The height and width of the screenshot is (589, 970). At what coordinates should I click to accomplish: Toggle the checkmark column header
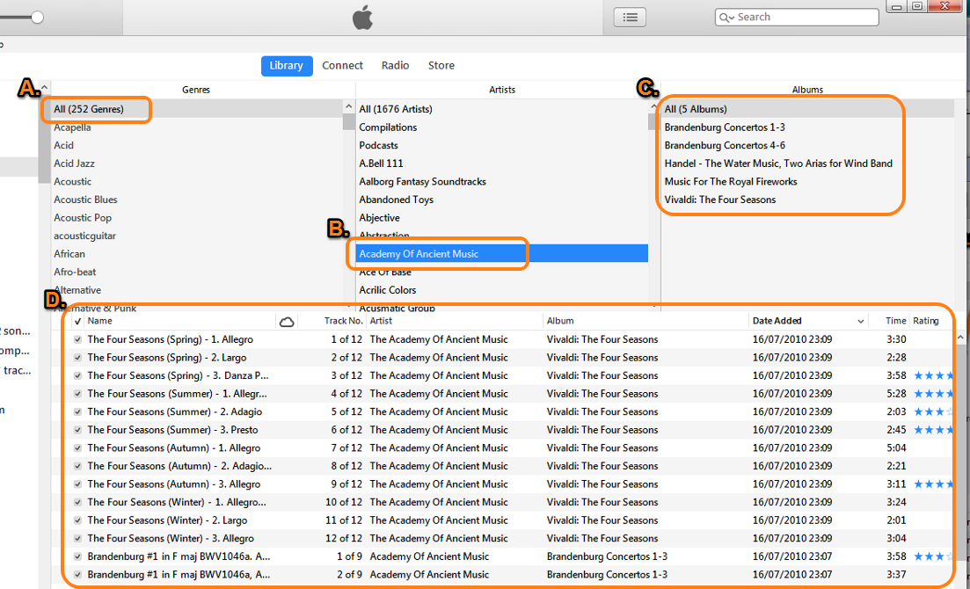click(77, 321)
